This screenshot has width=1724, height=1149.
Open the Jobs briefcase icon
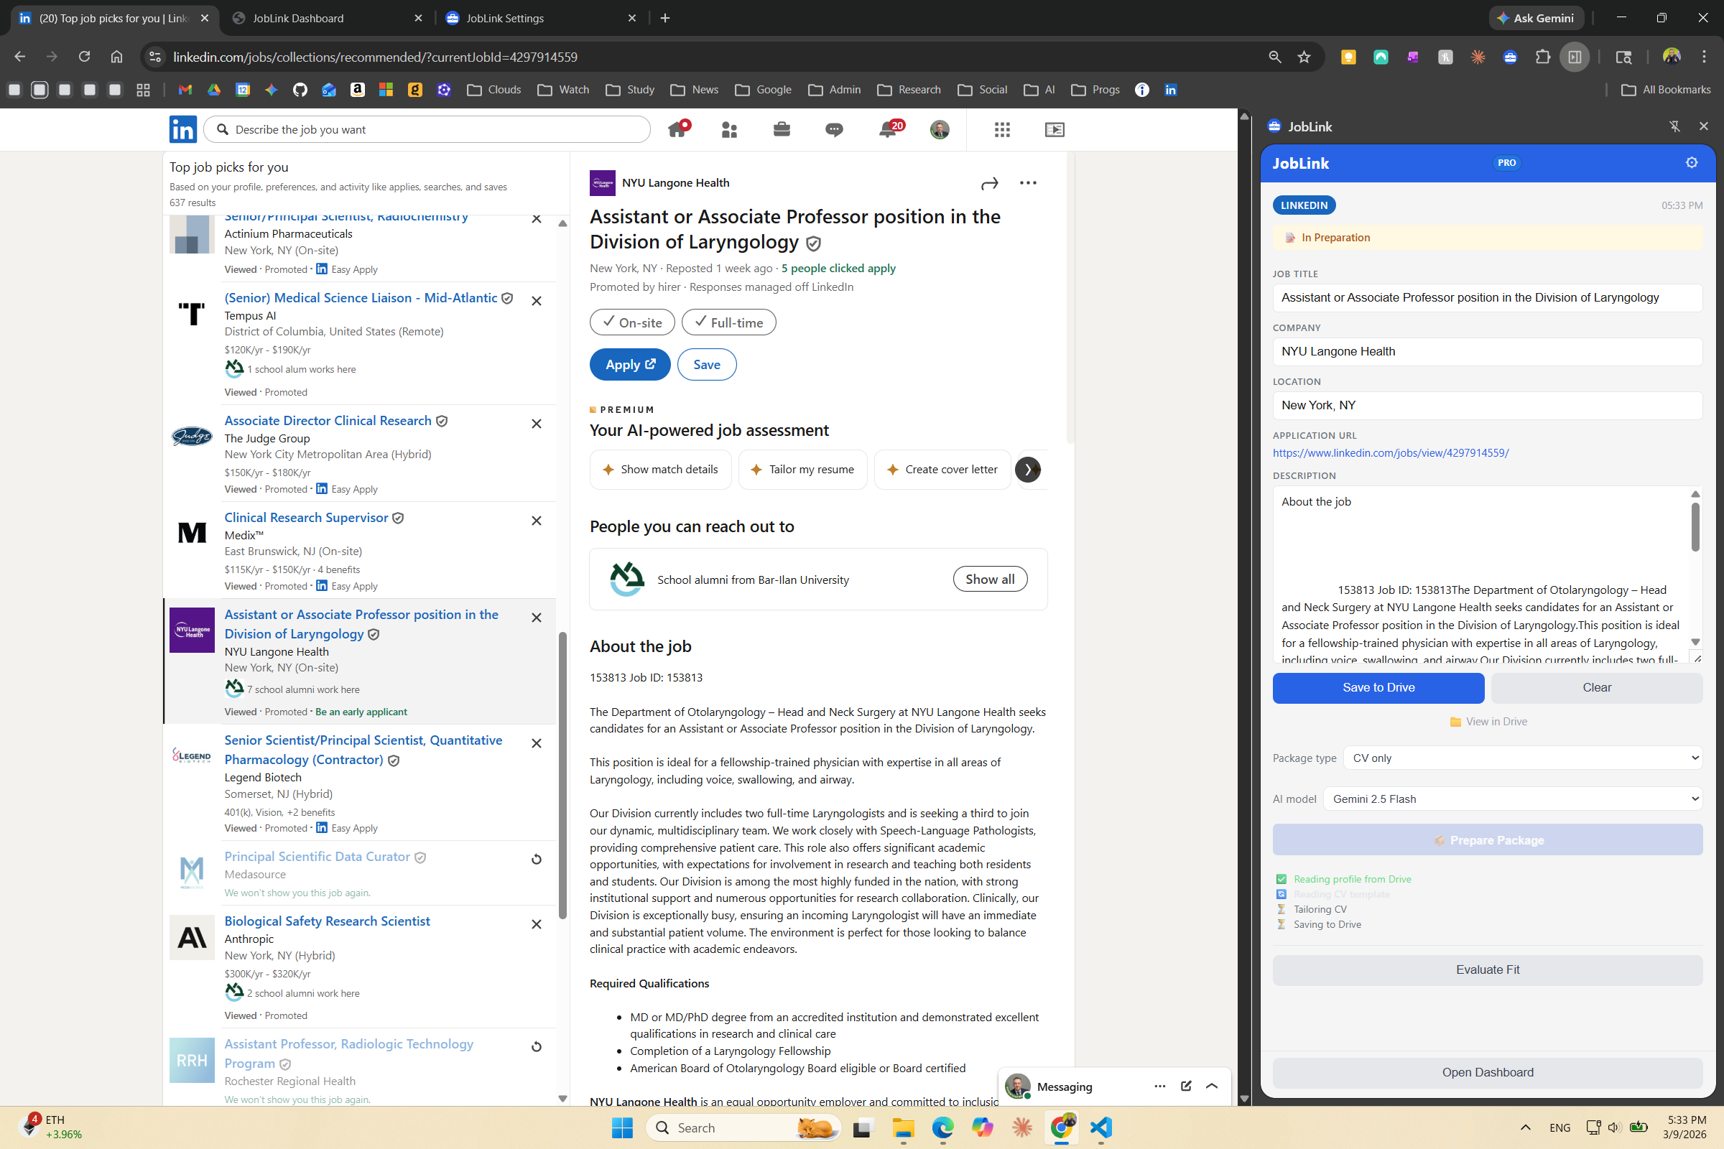click(782, 130)
